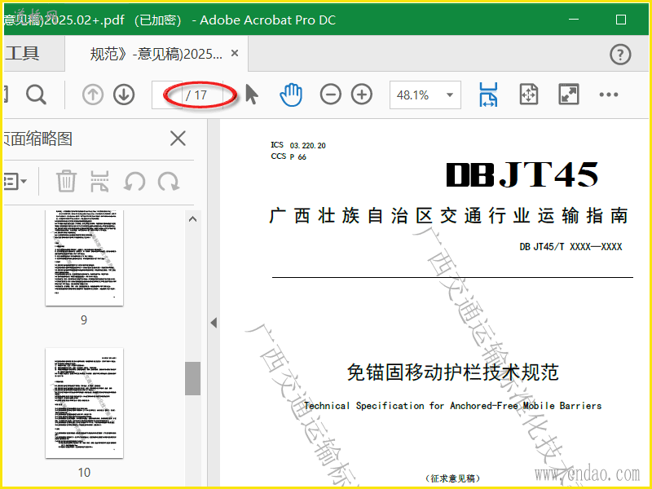The image size is (652, 489).
Task: Open the search magnifier tool
Action: point(36,95)
